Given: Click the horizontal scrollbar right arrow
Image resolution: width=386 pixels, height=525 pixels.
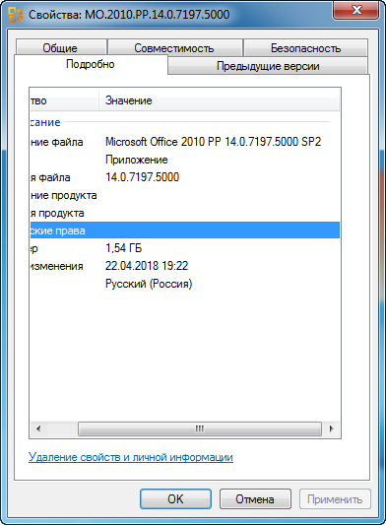Looking at the screenshot, I should pos(332,428).
